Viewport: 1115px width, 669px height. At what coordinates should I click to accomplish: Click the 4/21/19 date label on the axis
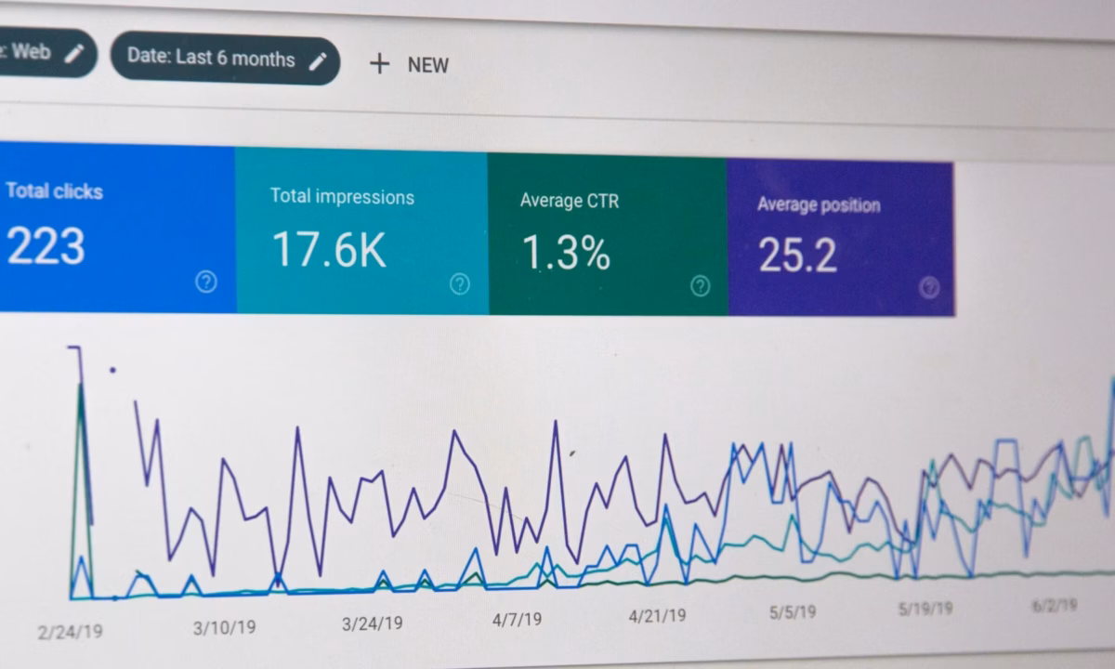coord(657,614)
